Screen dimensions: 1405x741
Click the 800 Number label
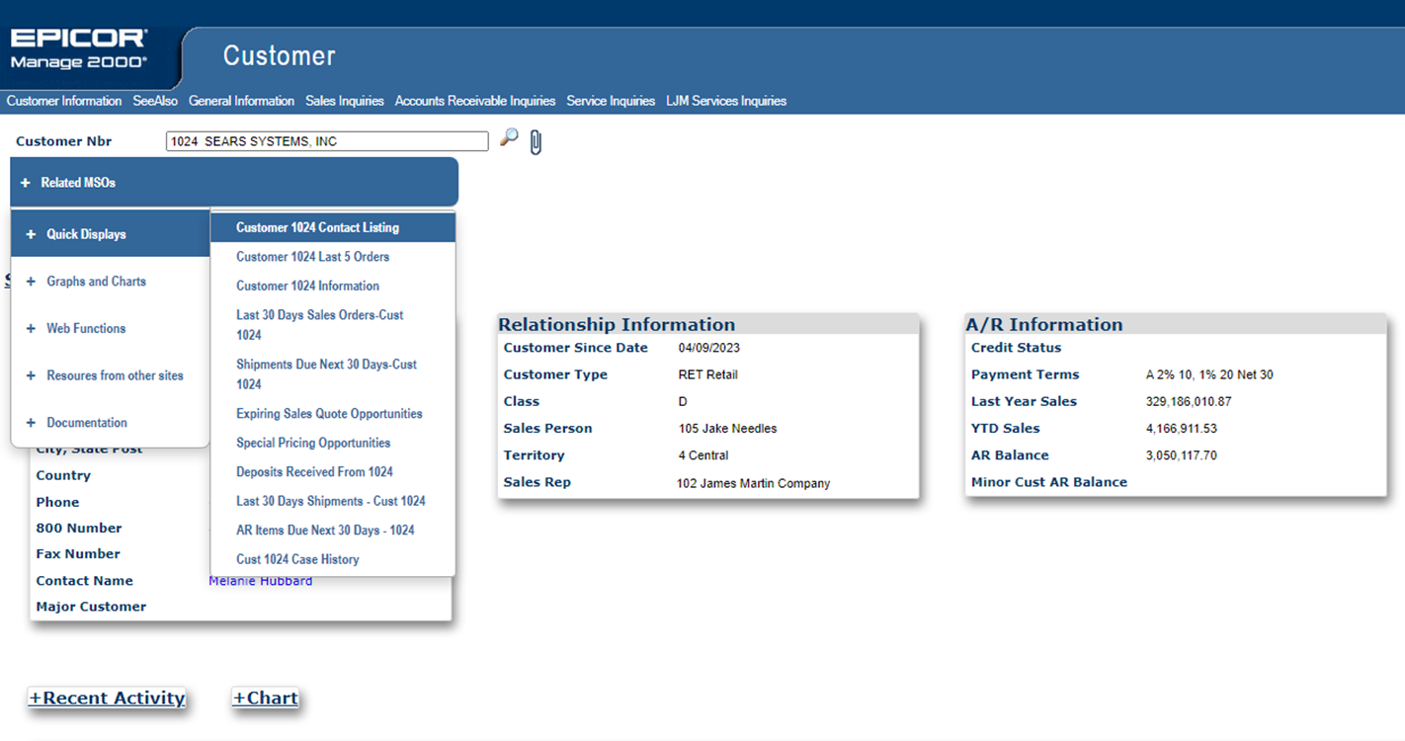coord(79,528)
